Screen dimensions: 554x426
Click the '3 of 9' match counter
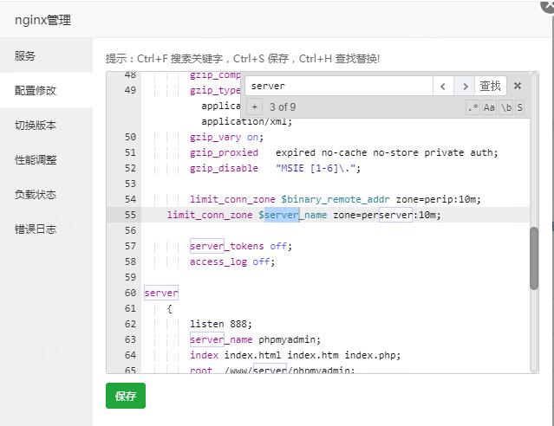(283, 107)
